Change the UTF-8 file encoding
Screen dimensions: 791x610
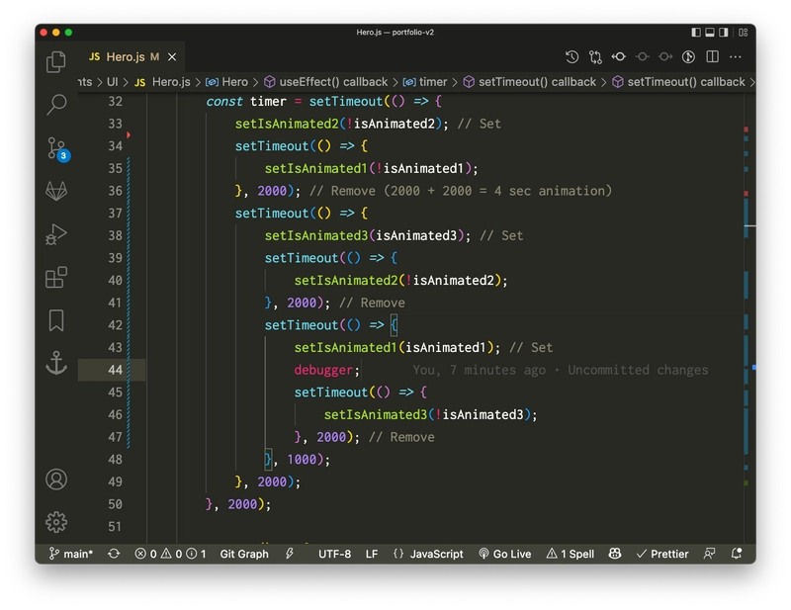pos(334,554)
